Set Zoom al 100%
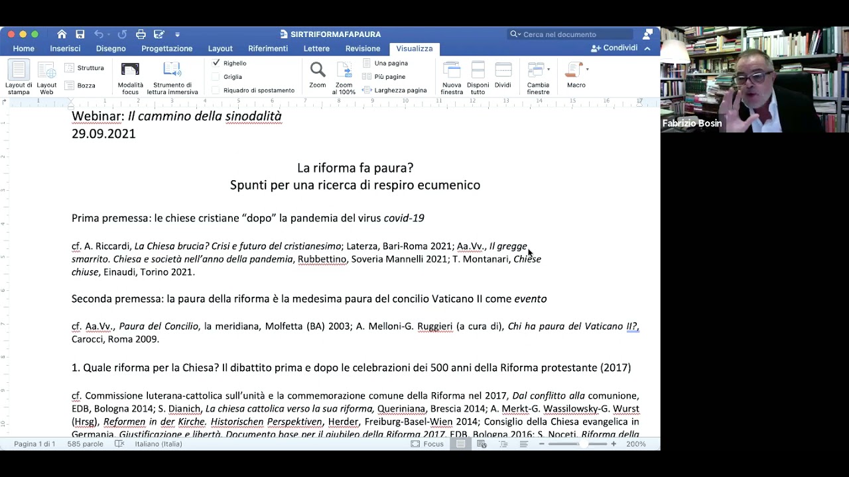849x477 pixels. click(344, 78)
